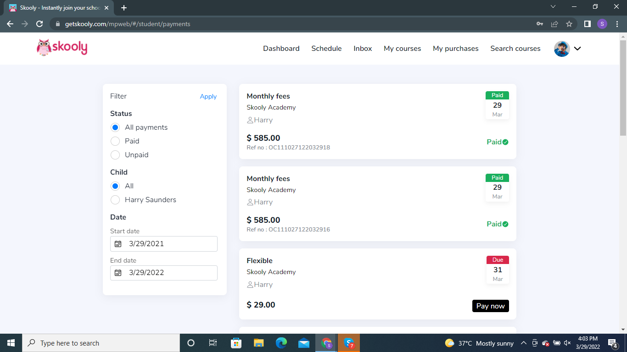Open the Chrome profile S avatar
This screenshot has width=627, height=352.
602,24
